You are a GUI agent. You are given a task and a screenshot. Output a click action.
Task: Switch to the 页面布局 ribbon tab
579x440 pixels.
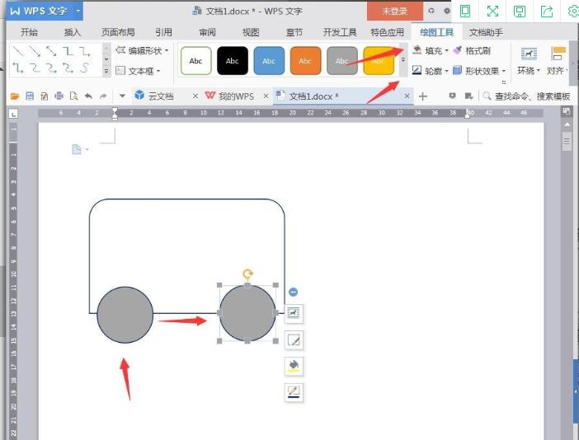[118, 32]
